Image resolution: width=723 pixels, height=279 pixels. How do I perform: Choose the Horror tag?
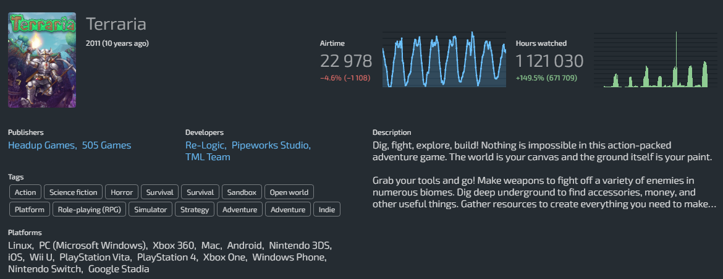pos(122,192)
